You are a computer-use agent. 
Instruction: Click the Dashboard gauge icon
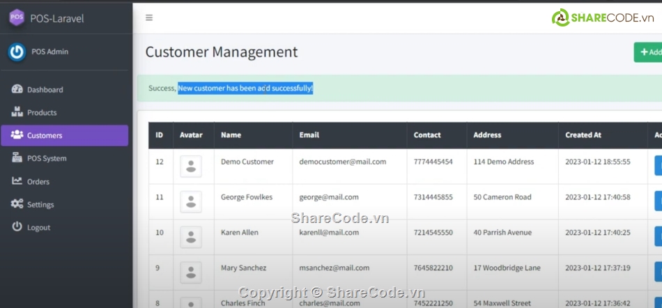pyautogui.click(x=17, y=89)
